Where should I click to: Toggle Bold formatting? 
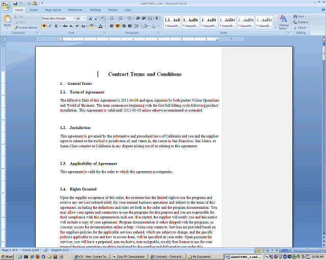[44, 26]
